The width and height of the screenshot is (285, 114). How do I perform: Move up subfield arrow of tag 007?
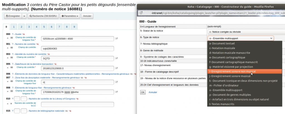(x=8, y=81)
